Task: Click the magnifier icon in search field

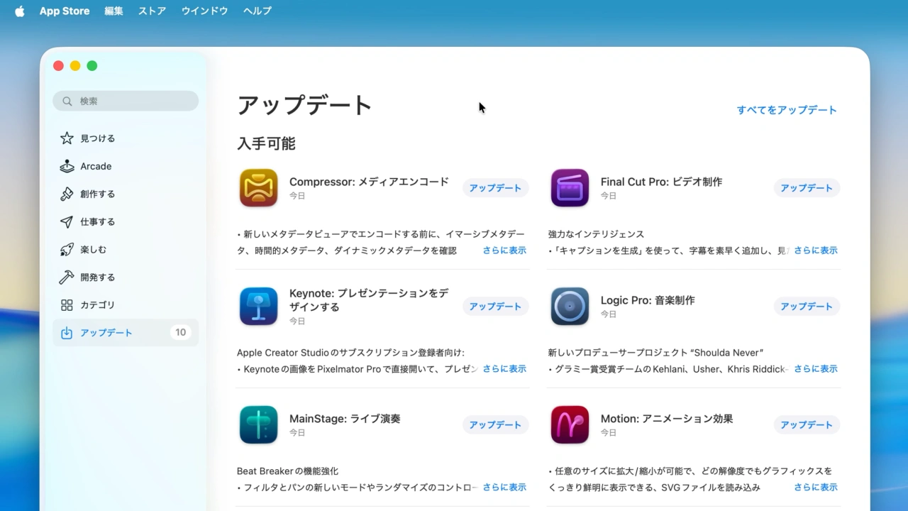Action: coord(67,101)
